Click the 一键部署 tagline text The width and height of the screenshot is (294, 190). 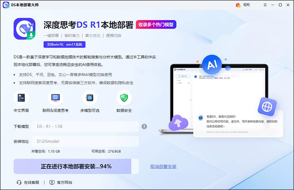[51, 36]
